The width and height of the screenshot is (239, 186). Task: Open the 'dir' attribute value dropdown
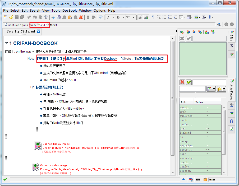[x=209, y=128]
